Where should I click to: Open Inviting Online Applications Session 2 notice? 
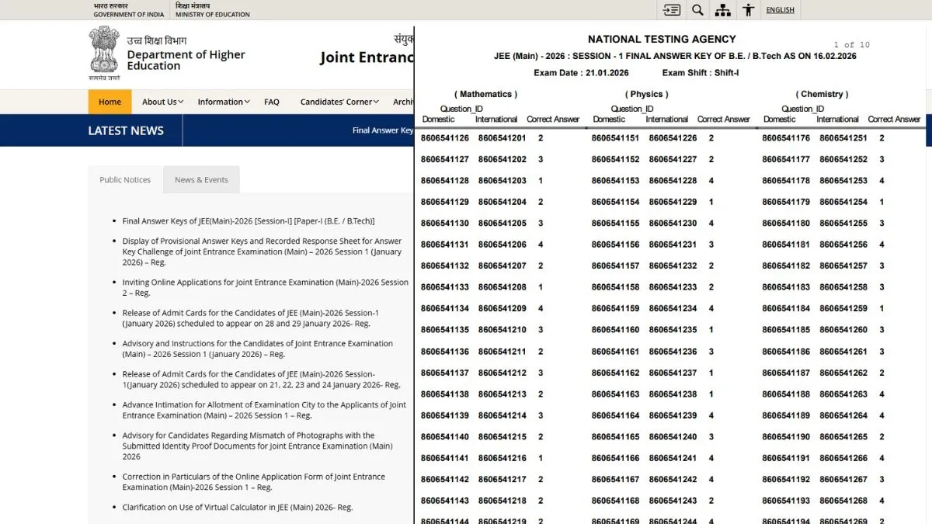pyautogui.click(x=265, y=287)
